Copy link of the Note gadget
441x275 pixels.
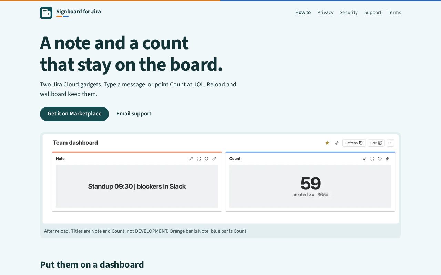tap(214, 159)
